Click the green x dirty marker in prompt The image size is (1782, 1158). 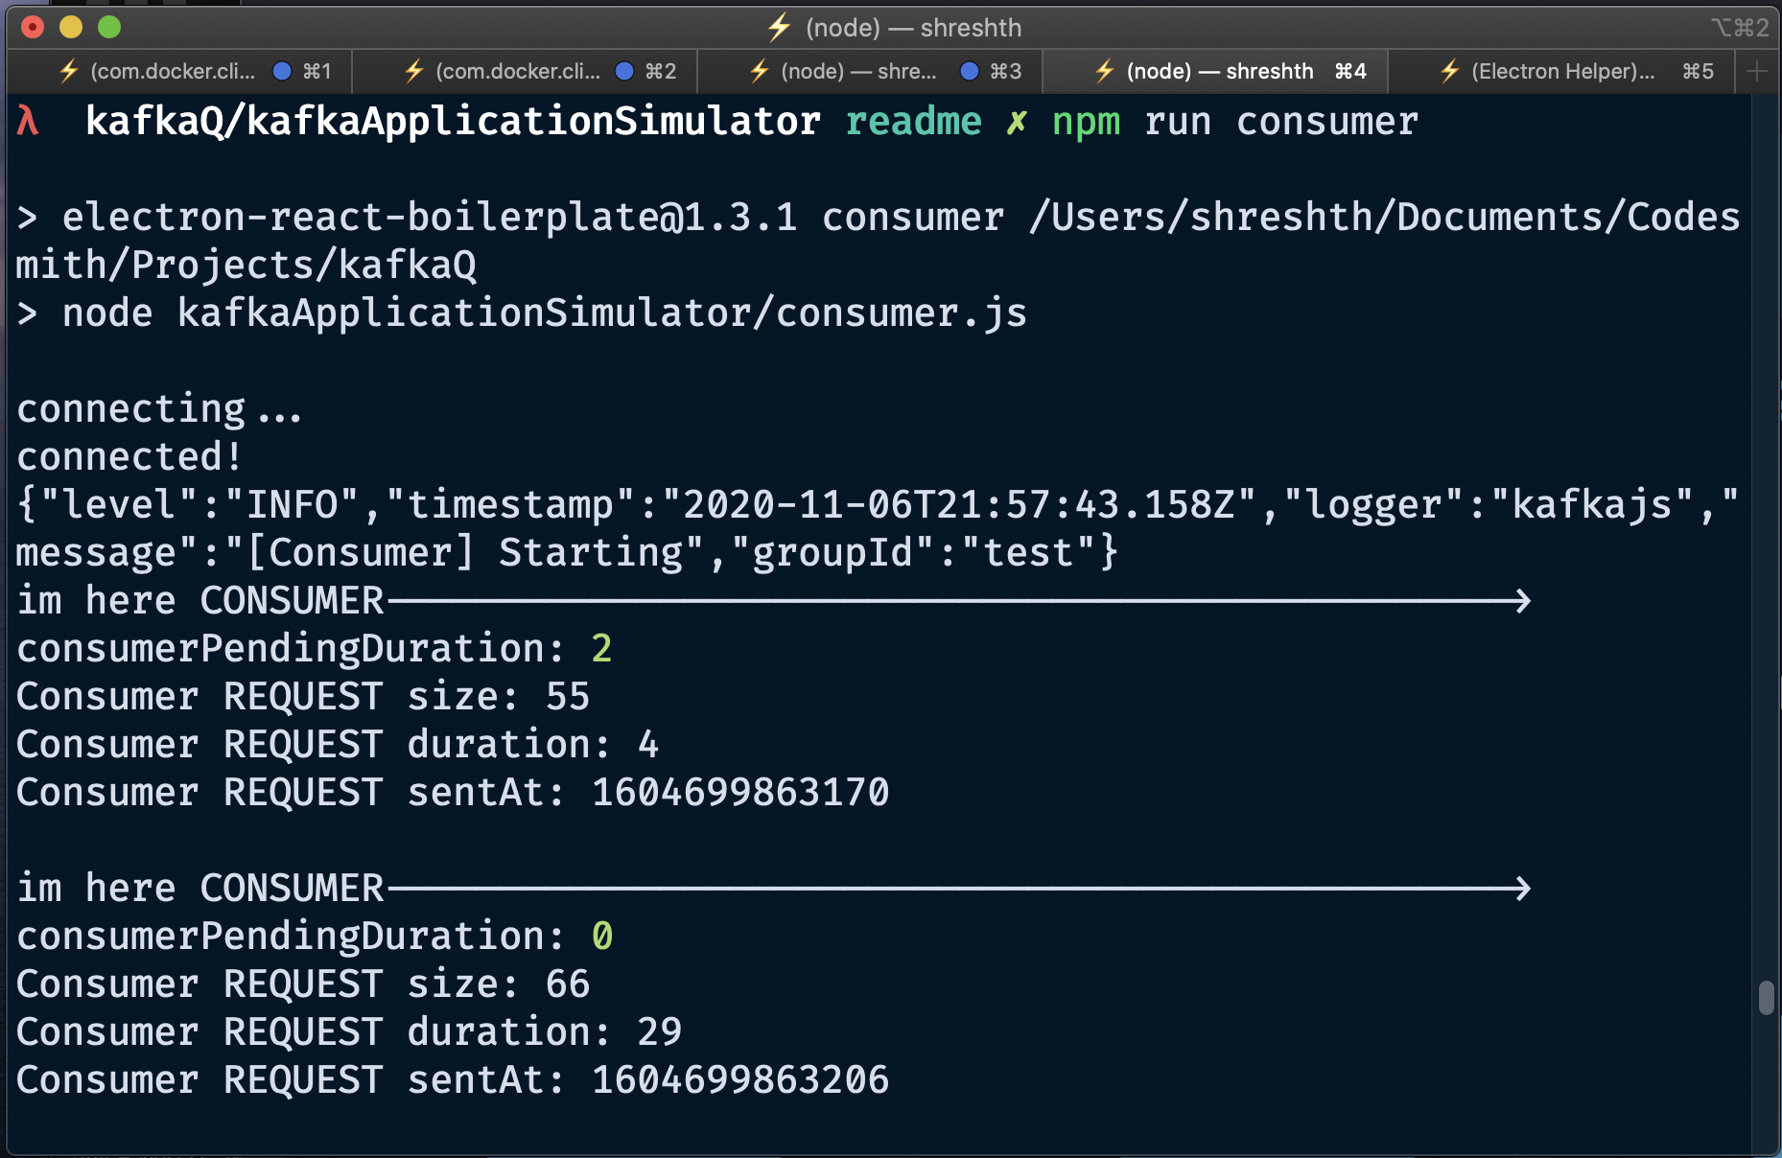(x=1016, y=123)
